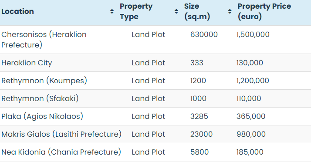Select the Property Type column header

coord(136,11)
